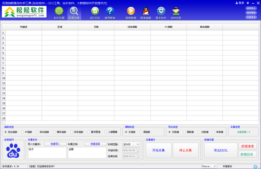261x169 pixels.
Task: Select the 指数采集 magnifier icon
Action: [74, 11]
